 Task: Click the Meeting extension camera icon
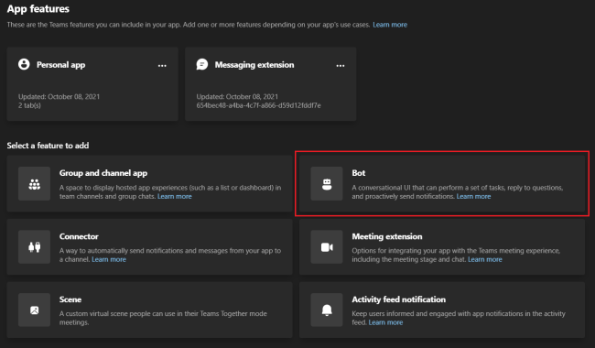pyautogui.click(x=327, y=246)
